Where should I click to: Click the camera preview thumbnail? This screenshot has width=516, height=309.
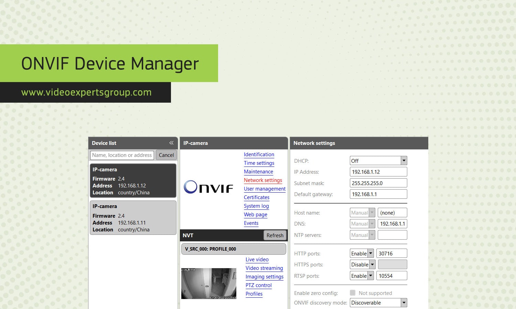click(x=209, y=284)
